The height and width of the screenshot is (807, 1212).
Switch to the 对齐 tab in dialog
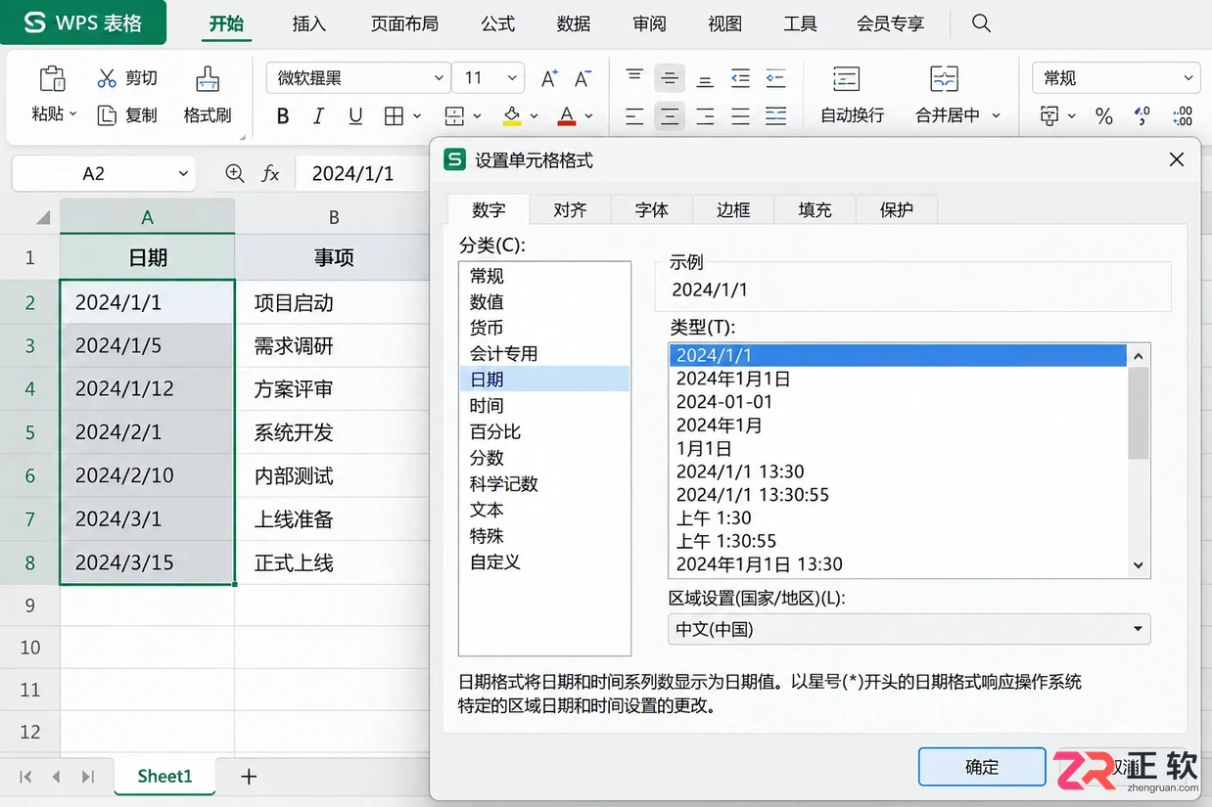(570, 209)
